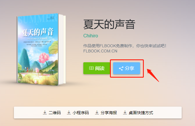Click the pink lotus on the cover
This screenshot has height=126, width=195.
point(44,58)
